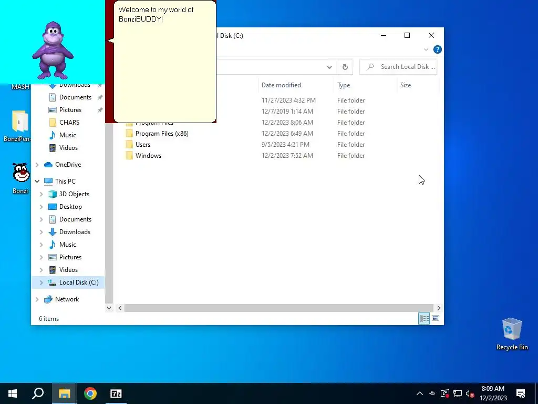Select Local Disk (C:) in tree
The width and height of the screenshot is (538, 404).
coord(79,282)
